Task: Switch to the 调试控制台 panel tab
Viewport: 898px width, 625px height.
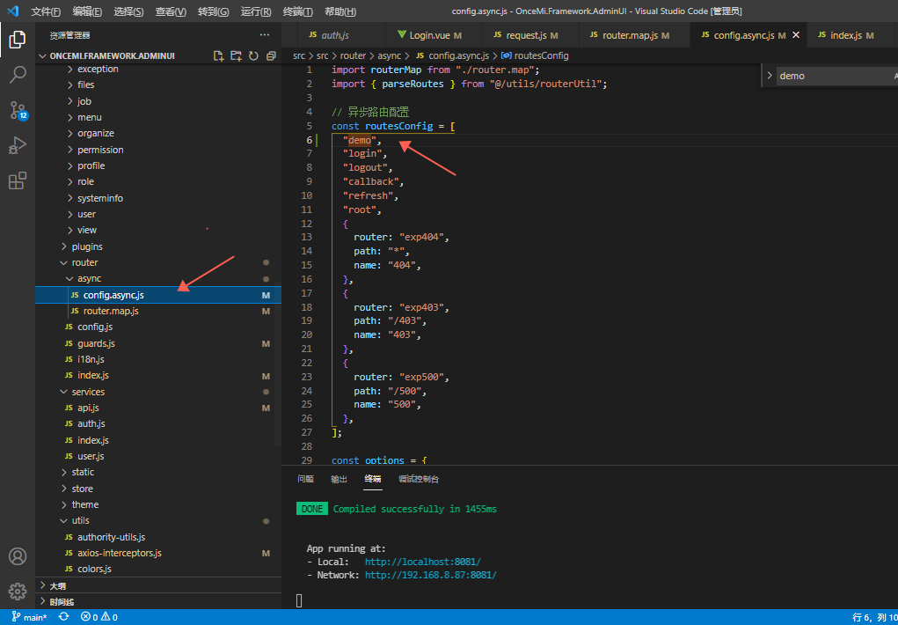Action: tap(419, 480)
